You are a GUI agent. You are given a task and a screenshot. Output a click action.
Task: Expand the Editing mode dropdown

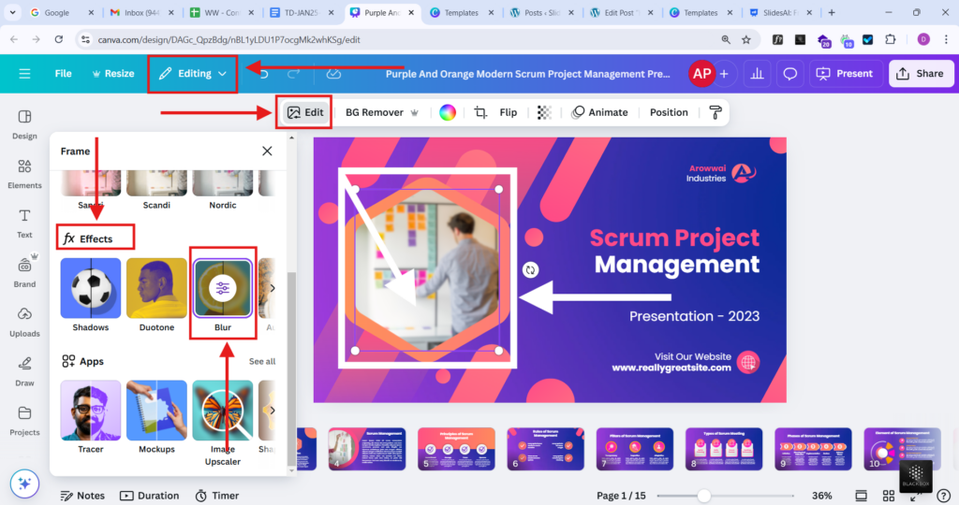(x=193, y=74)
